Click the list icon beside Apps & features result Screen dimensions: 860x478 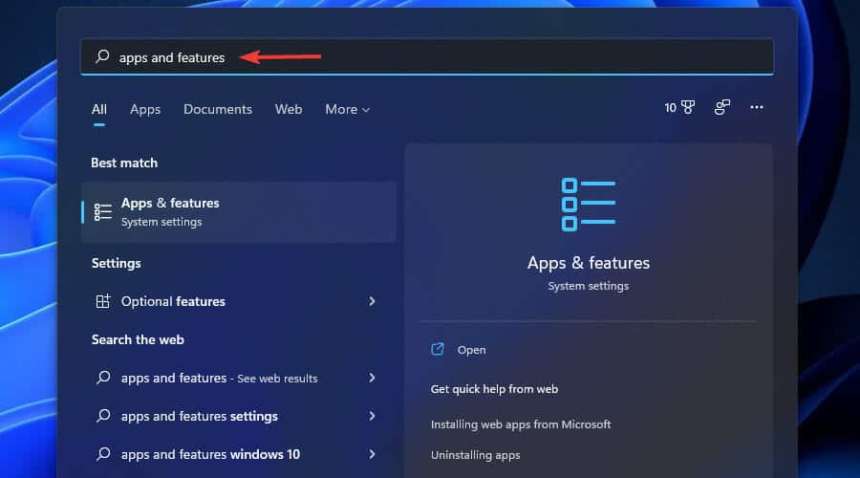click(103, 212)
